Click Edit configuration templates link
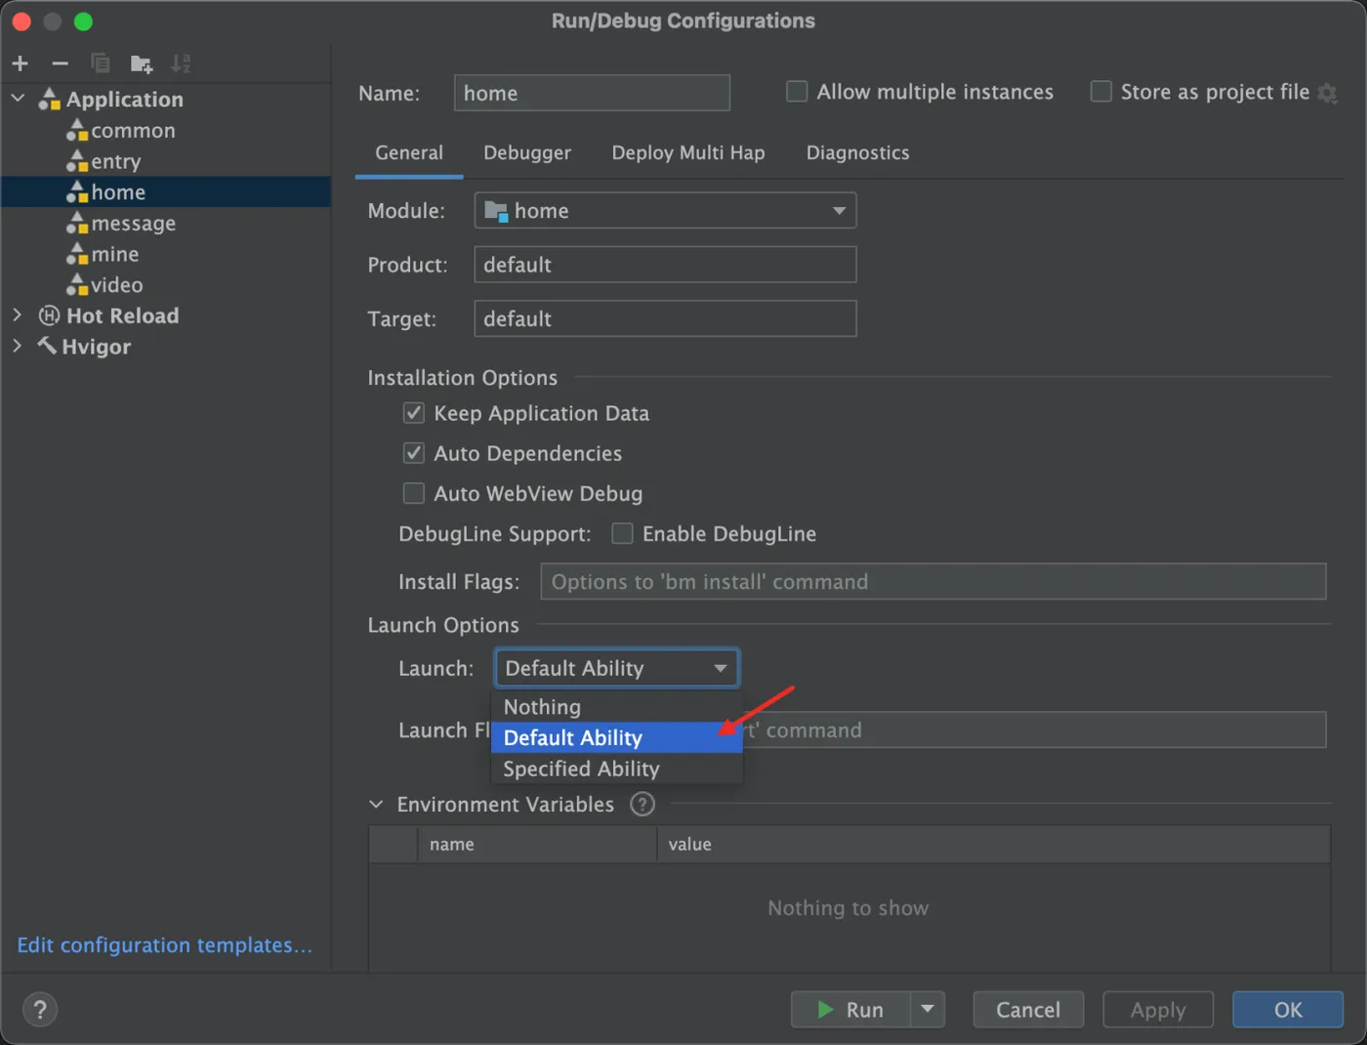The width and height of the screenshot is (1367, 1045). click(164, 945)
